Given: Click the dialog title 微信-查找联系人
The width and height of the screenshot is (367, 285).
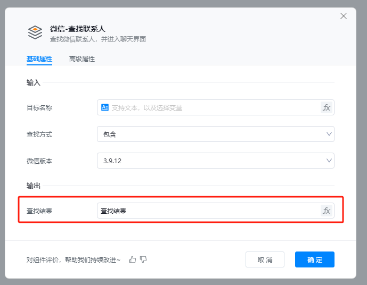Looking at the screenshot, I should 77,29.
